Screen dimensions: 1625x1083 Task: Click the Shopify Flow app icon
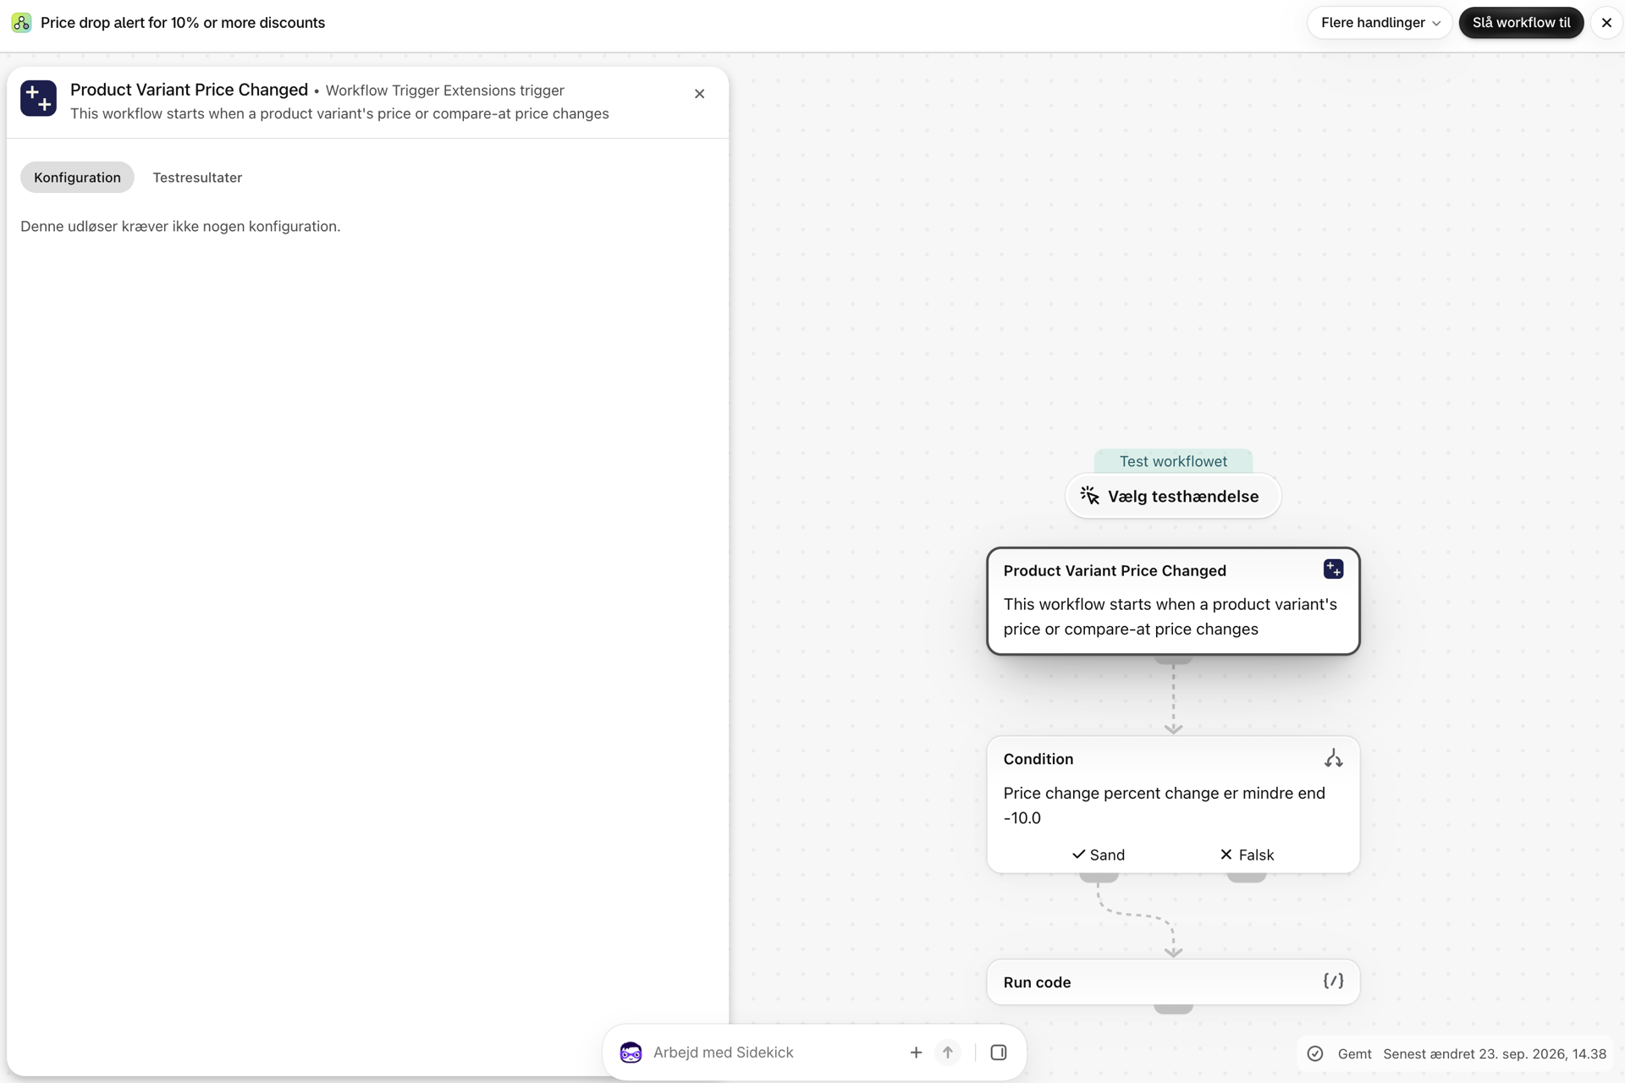point(21,23)
